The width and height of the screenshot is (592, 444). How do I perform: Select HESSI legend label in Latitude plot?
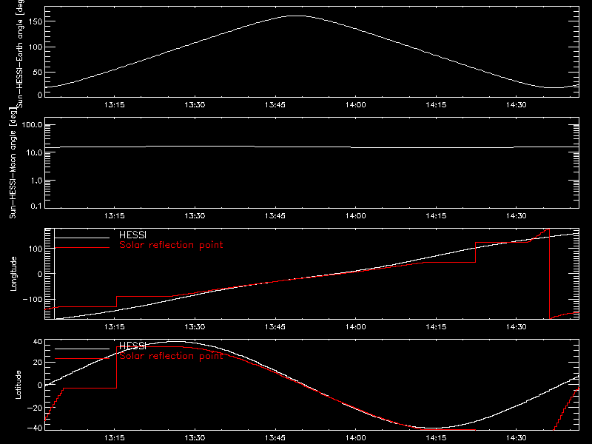(132, 346)
